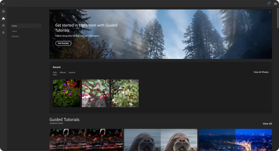Click the Lr Lightroom logo icon

coord(3,4)
